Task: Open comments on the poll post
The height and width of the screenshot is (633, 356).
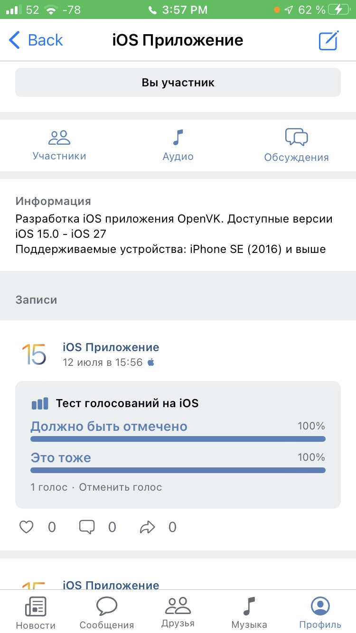Action: tap(87, 527)
